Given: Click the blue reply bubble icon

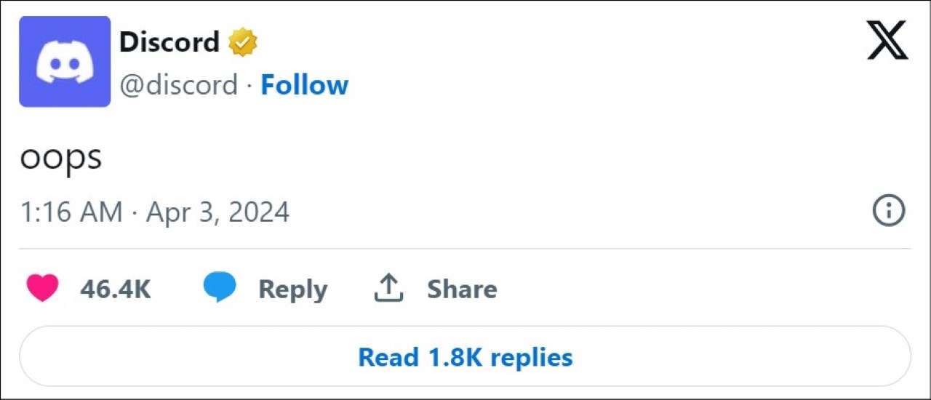Looking at the screenshot, I should [x=219, y=288].
